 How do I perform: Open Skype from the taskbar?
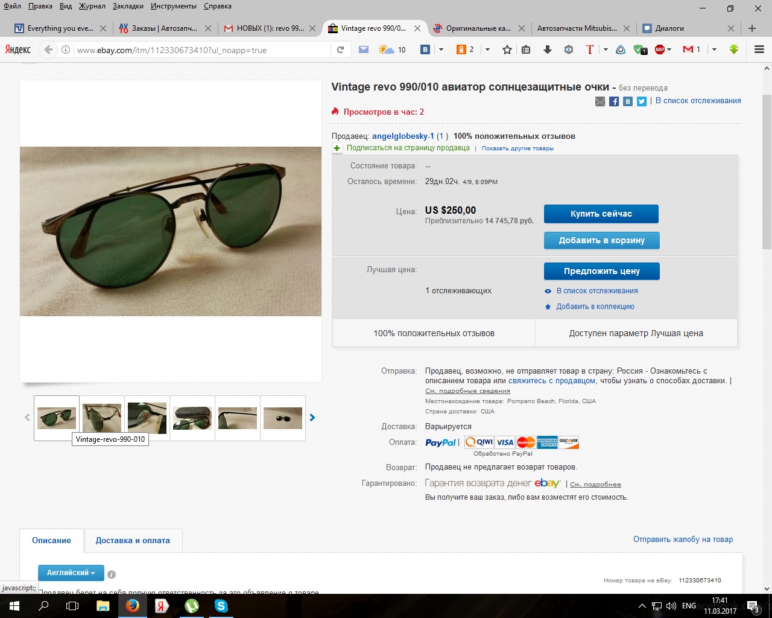(x=221, y=606)
